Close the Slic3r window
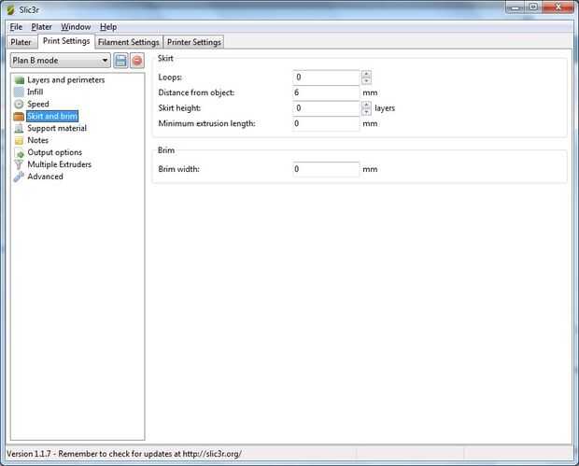Image resolution: width=579 pixels, height=466 pixels. click(x=558, y=7)
